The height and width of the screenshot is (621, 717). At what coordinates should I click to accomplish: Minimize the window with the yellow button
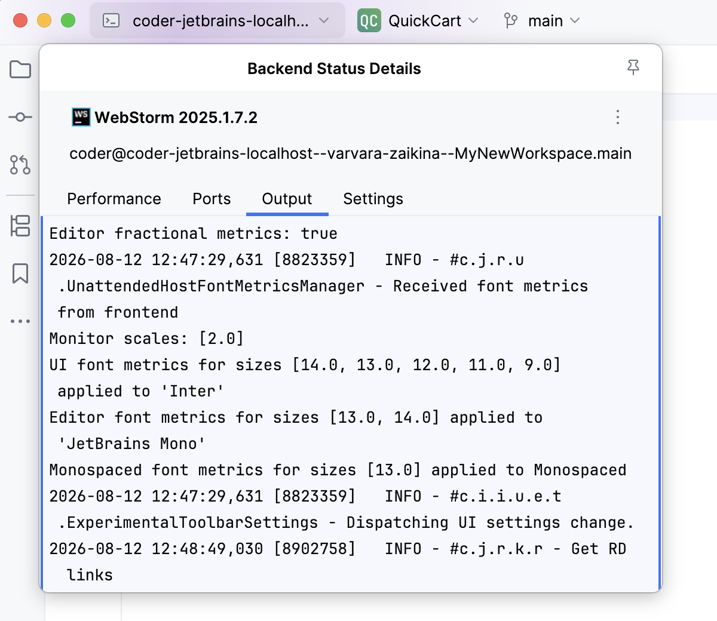(44, 20)
